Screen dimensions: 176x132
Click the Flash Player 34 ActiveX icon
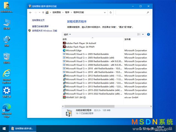coord(64,43)
